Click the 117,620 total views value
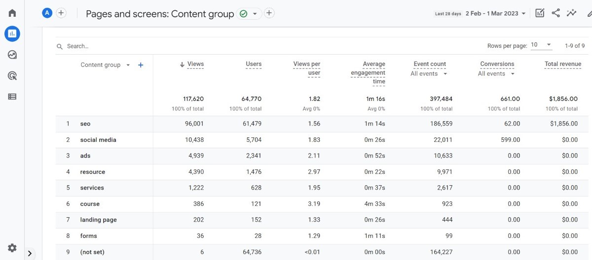This screenshot has height=260, width=592. [192, 99]
